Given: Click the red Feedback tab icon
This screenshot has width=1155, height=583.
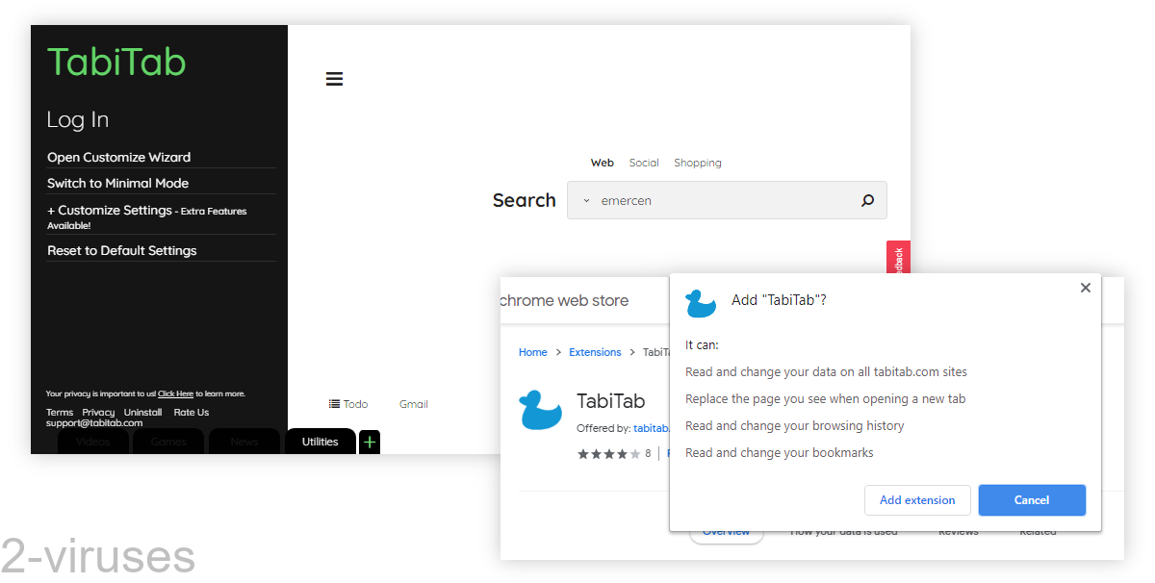Looking at the screenshot, I should (x=898, y=257).
